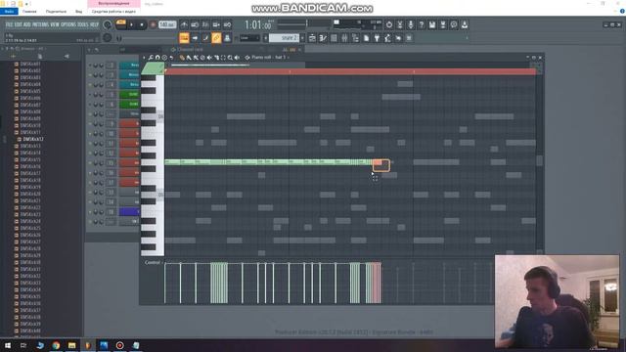Click the save project floppy icon
The width and height of the screenshot is (626, 352).
tap(432, 24)
